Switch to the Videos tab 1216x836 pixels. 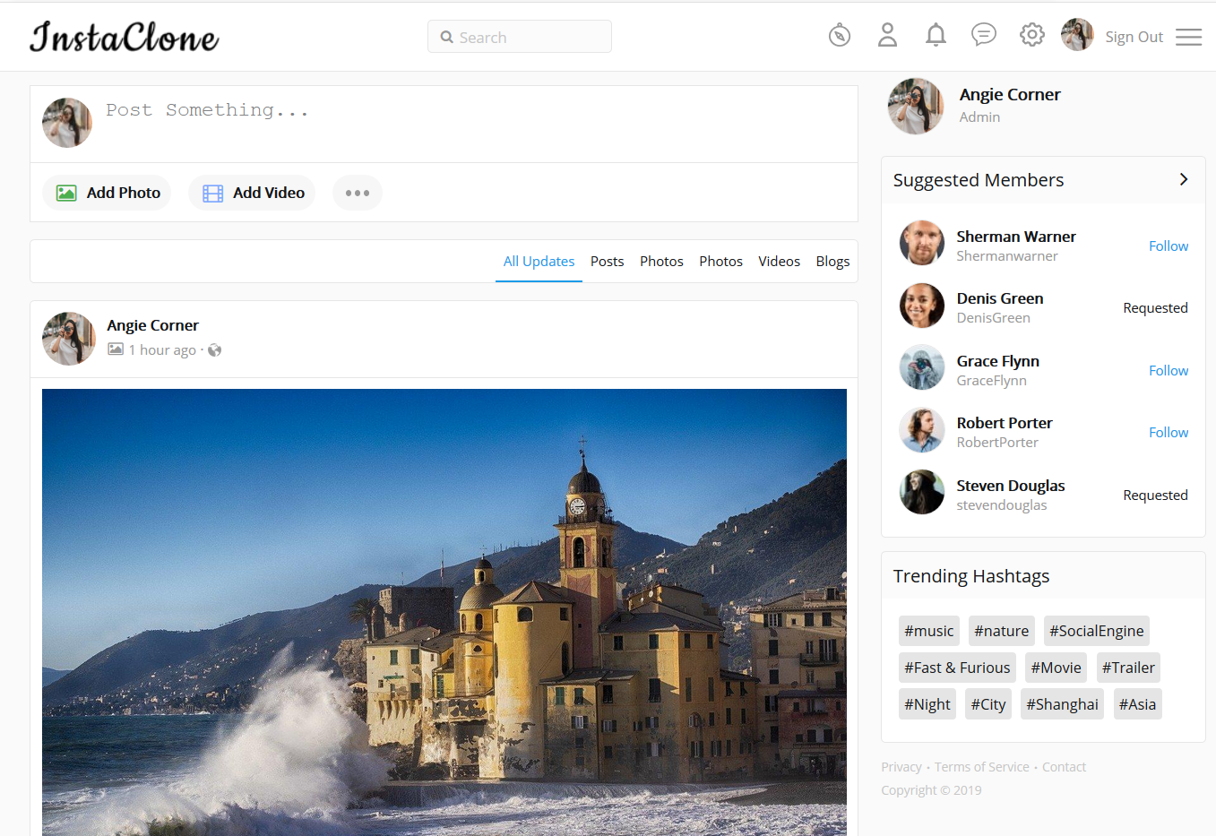pos(779,262)
